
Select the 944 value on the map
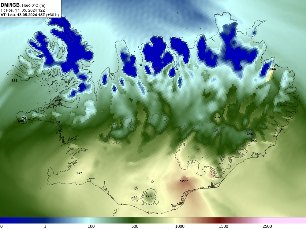pyautogui.click(x=254, y=141)
